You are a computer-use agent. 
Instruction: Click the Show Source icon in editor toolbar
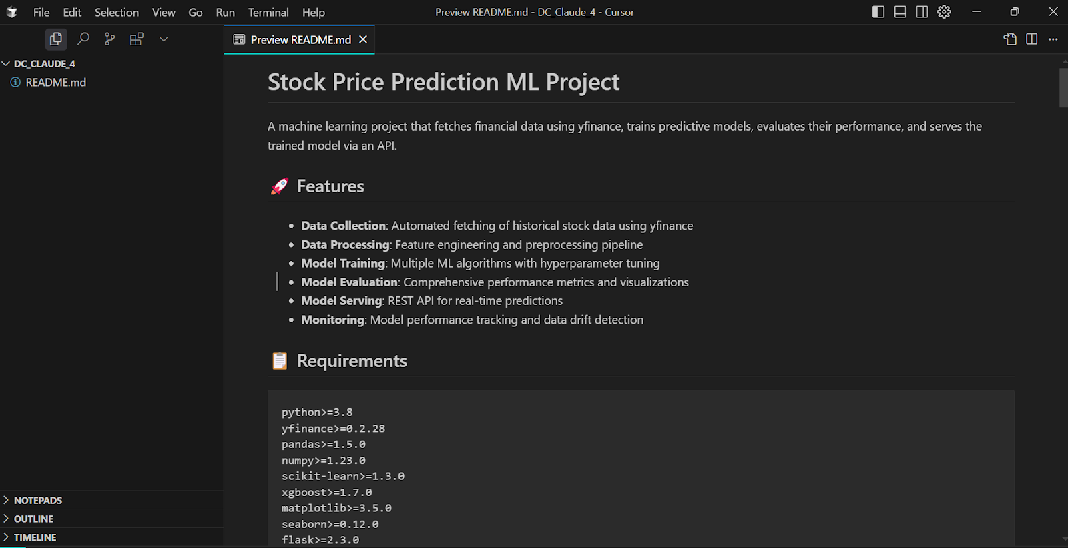[1010, 39]
